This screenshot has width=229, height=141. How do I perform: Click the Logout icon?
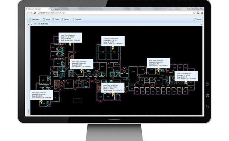(x=194, y=19)
